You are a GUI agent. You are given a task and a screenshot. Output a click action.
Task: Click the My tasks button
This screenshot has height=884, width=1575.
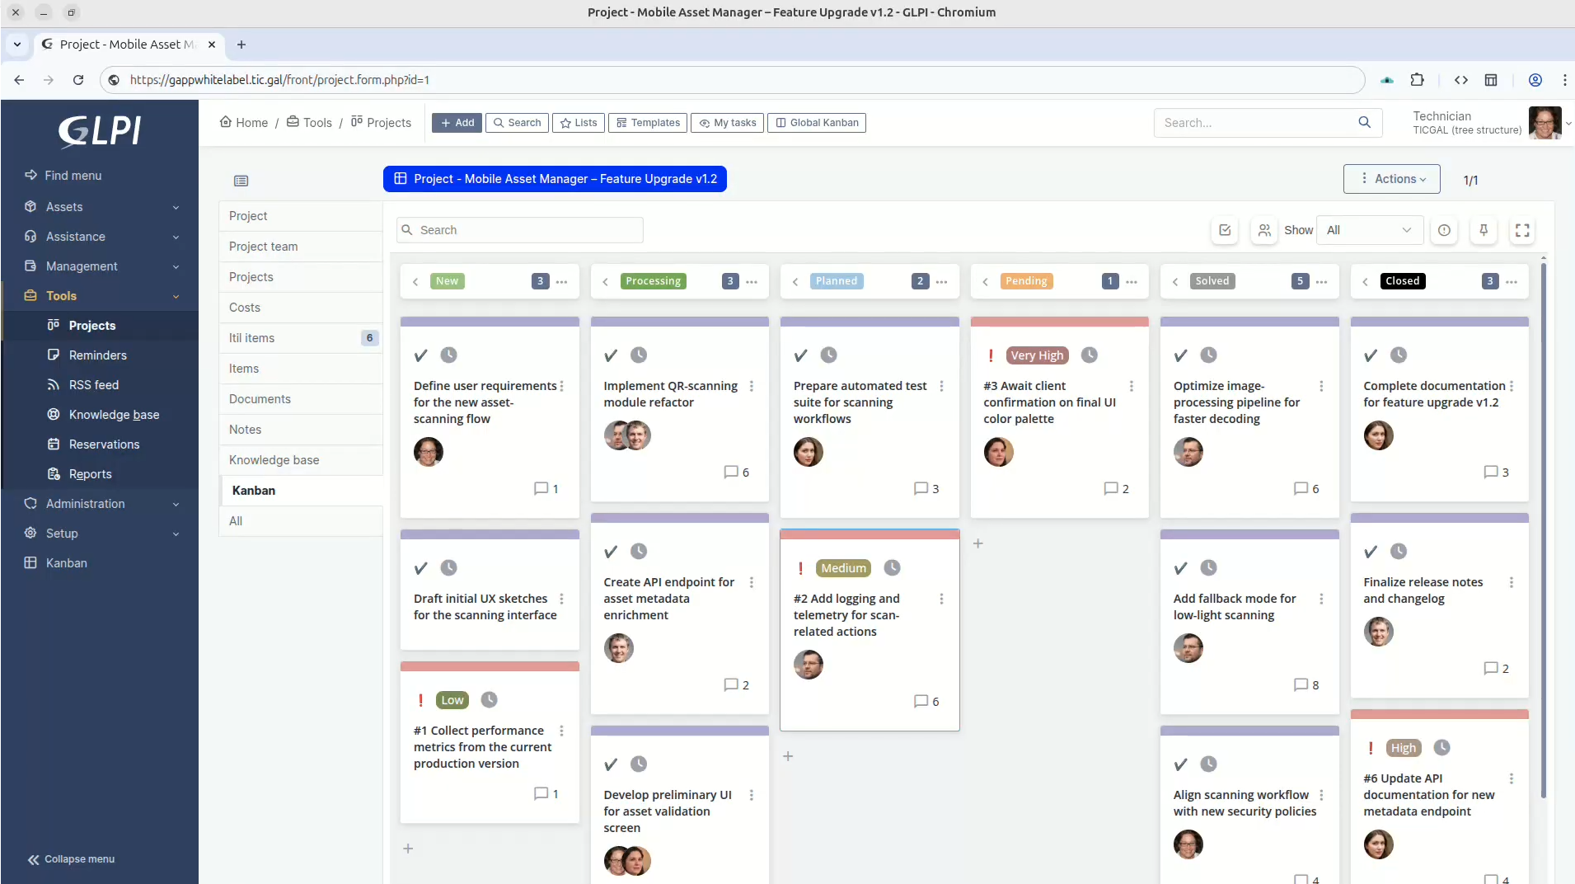727,122
